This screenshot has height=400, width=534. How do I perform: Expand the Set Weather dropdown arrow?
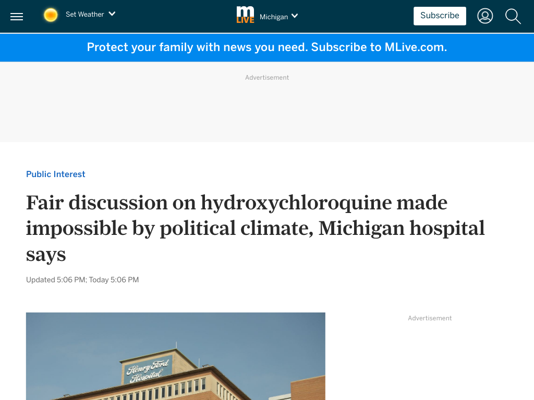pyautogui.click(x=112, y=14)
